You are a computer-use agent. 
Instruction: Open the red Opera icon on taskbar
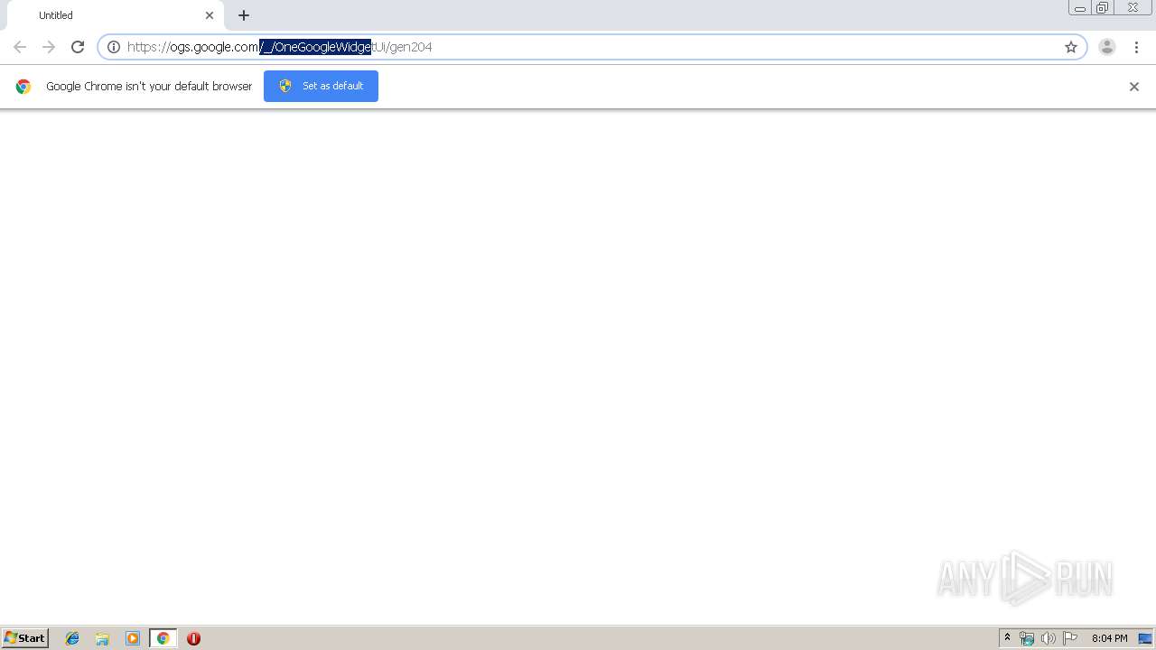(193, 638)
